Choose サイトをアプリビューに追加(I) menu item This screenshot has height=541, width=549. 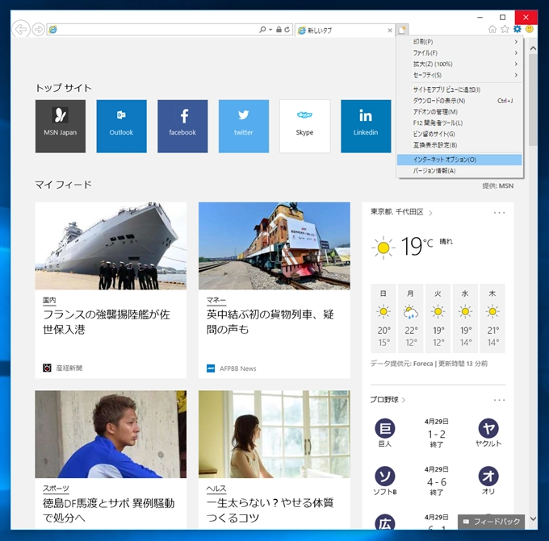tap(459, 89)
